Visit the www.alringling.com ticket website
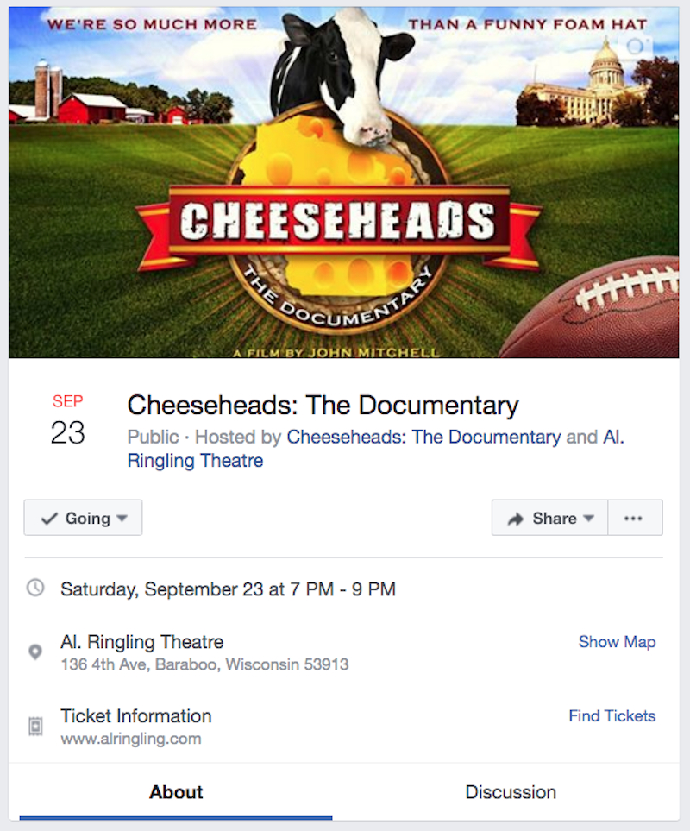Viewport: 690px width, 831px height. pos(130,739)
